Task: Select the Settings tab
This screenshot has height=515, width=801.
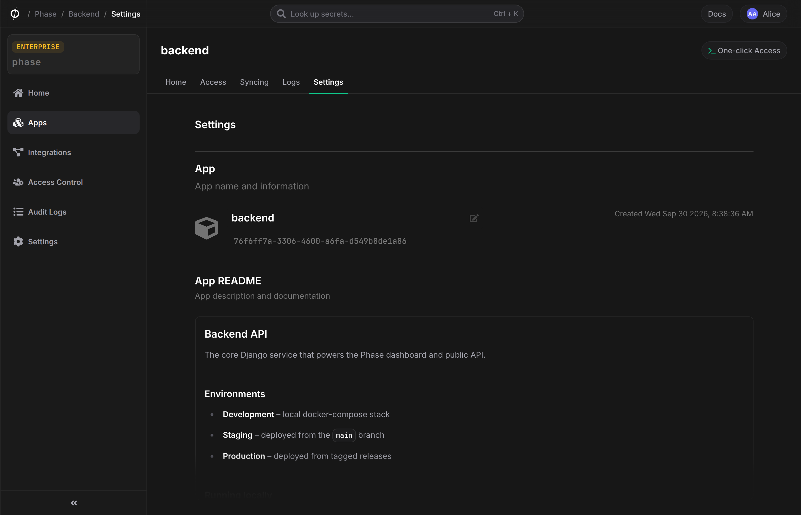Action: click(328, 82)
